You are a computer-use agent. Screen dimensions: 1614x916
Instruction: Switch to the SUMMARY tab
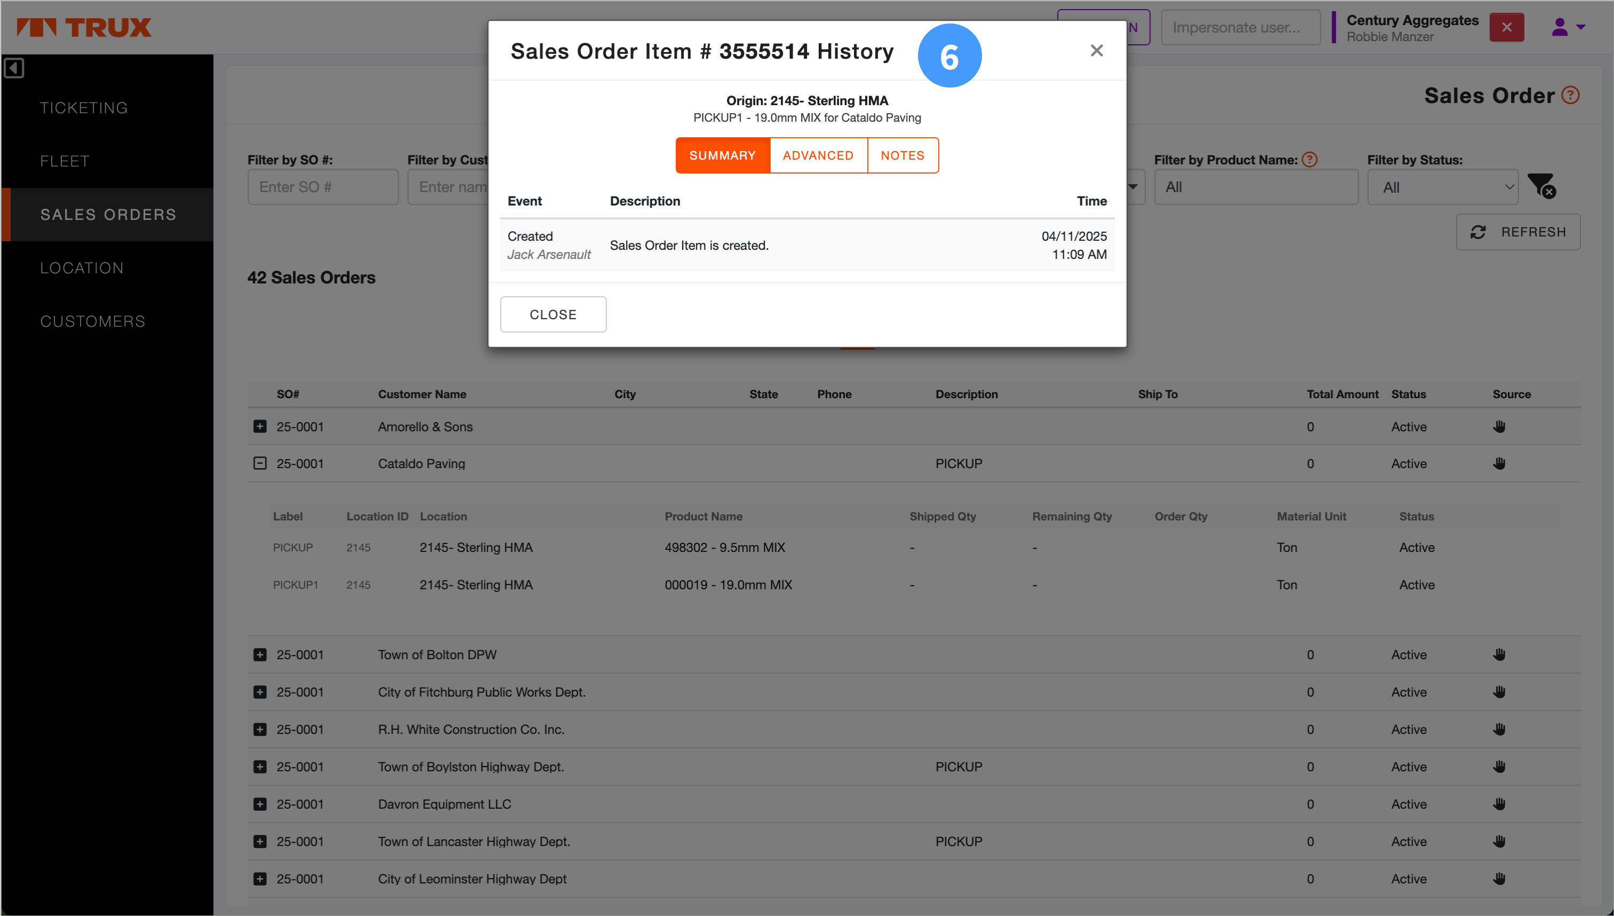(722, 155)
